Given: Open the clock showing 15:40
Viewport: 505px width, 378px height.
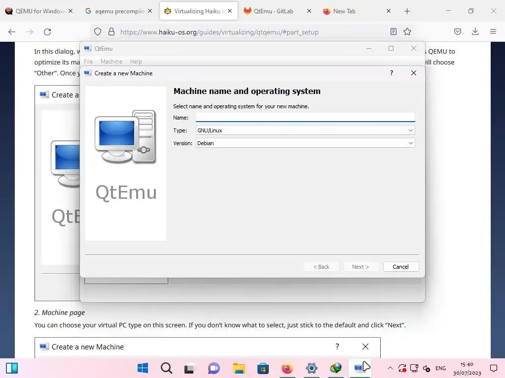Looking at the screenshot, I should point(467,368).
